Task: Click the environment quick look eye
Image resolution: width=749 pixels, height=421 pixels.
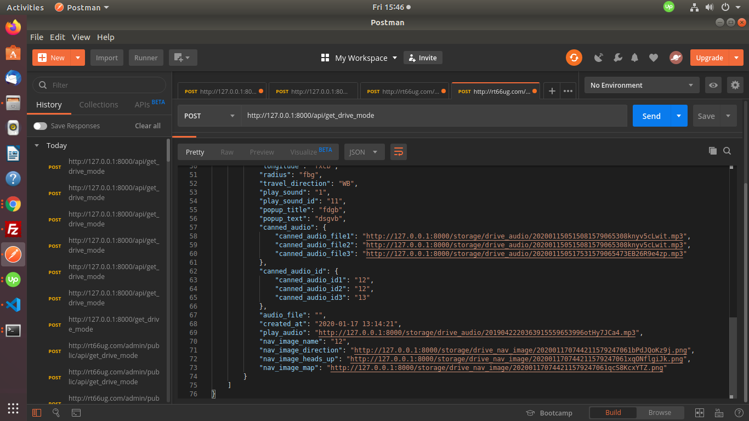Action: (x=713, y=85)
